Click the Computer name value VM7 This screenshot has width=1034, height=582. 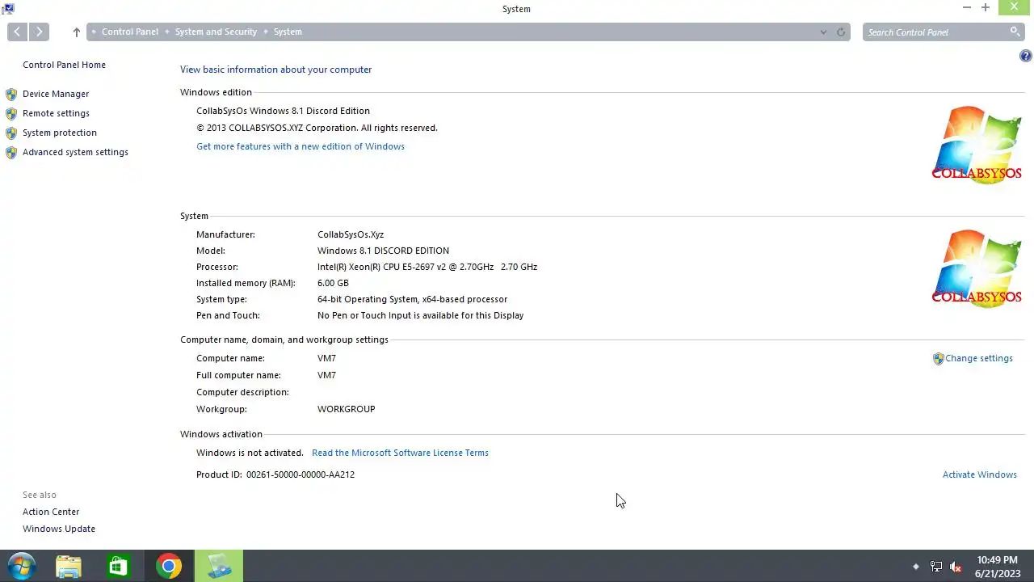(x=326, y=358)
